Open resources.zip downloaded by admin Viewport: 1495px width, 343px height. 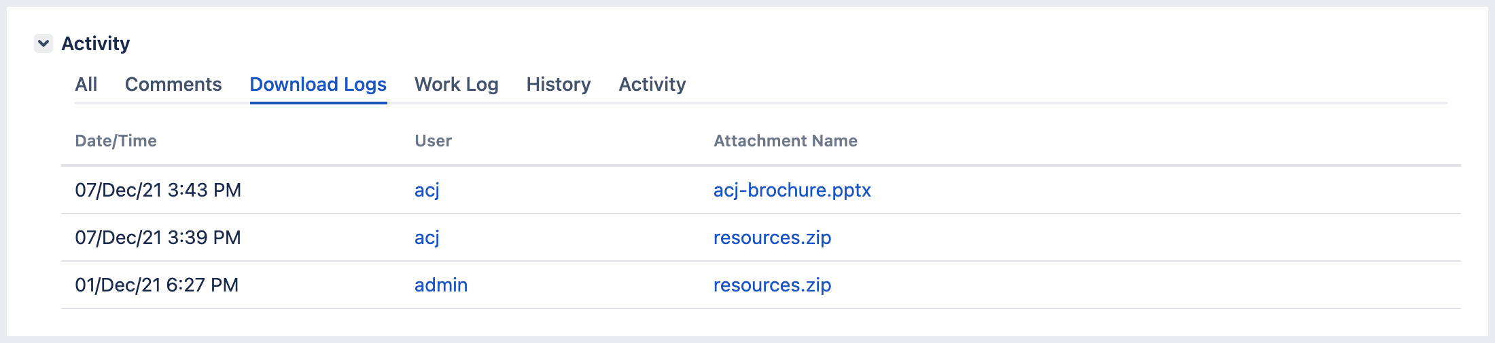pos(773,285)
